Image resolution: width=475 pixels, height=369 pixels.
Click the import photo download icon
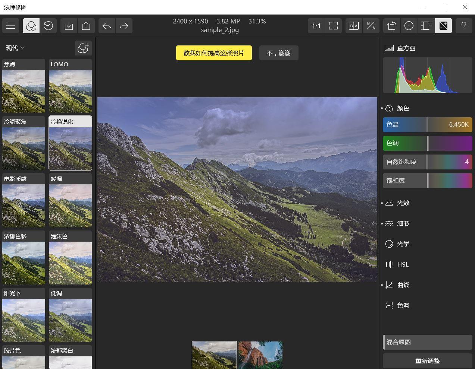click(69, 26)
